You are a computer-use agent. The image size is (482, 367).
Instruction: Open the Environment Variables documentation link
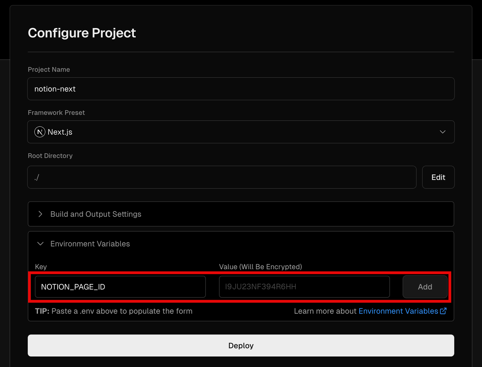(x=398, y=311)
